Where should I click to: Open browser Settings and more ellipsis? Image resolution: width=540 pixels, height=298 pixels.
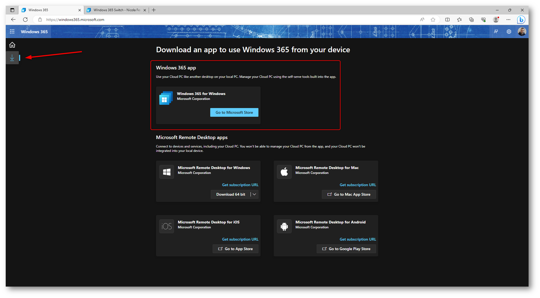[508, 20]
